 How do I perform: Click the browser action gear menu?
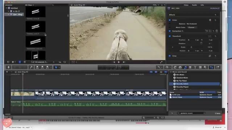pos(13,62)
